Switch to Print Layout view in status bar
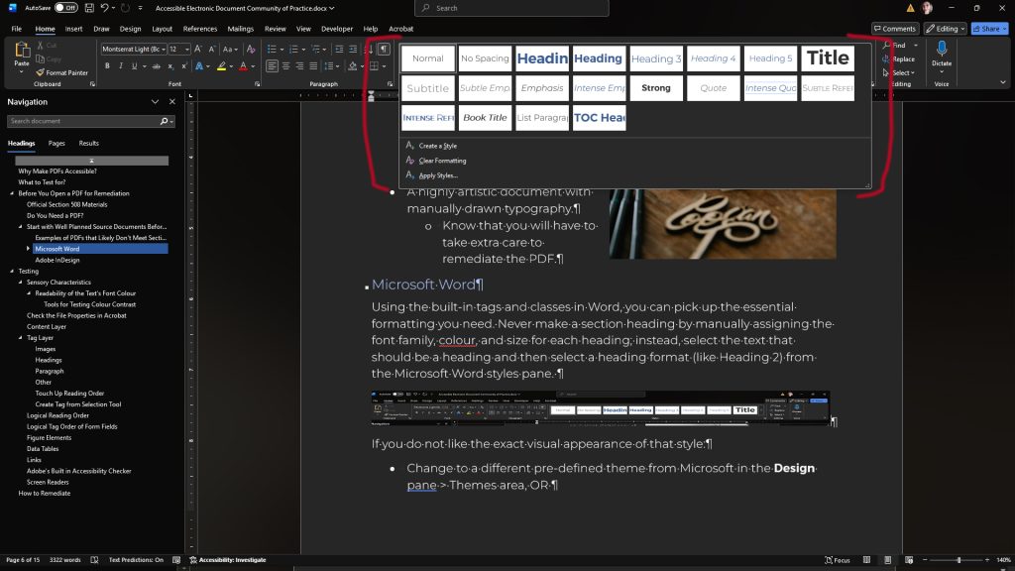 887,560
